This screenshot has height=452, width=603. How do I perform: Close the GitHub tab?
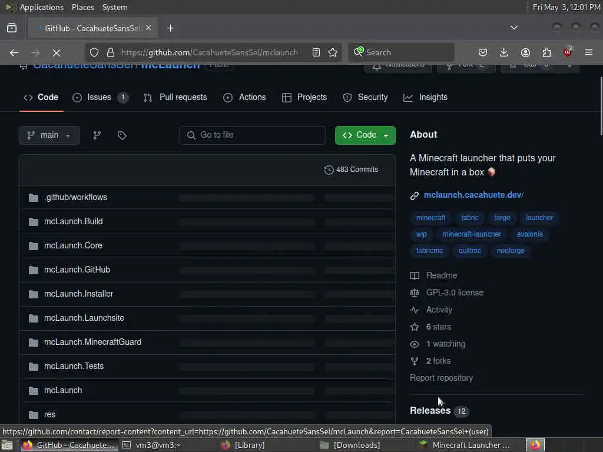pyautogui.click(x=148, y=28)
